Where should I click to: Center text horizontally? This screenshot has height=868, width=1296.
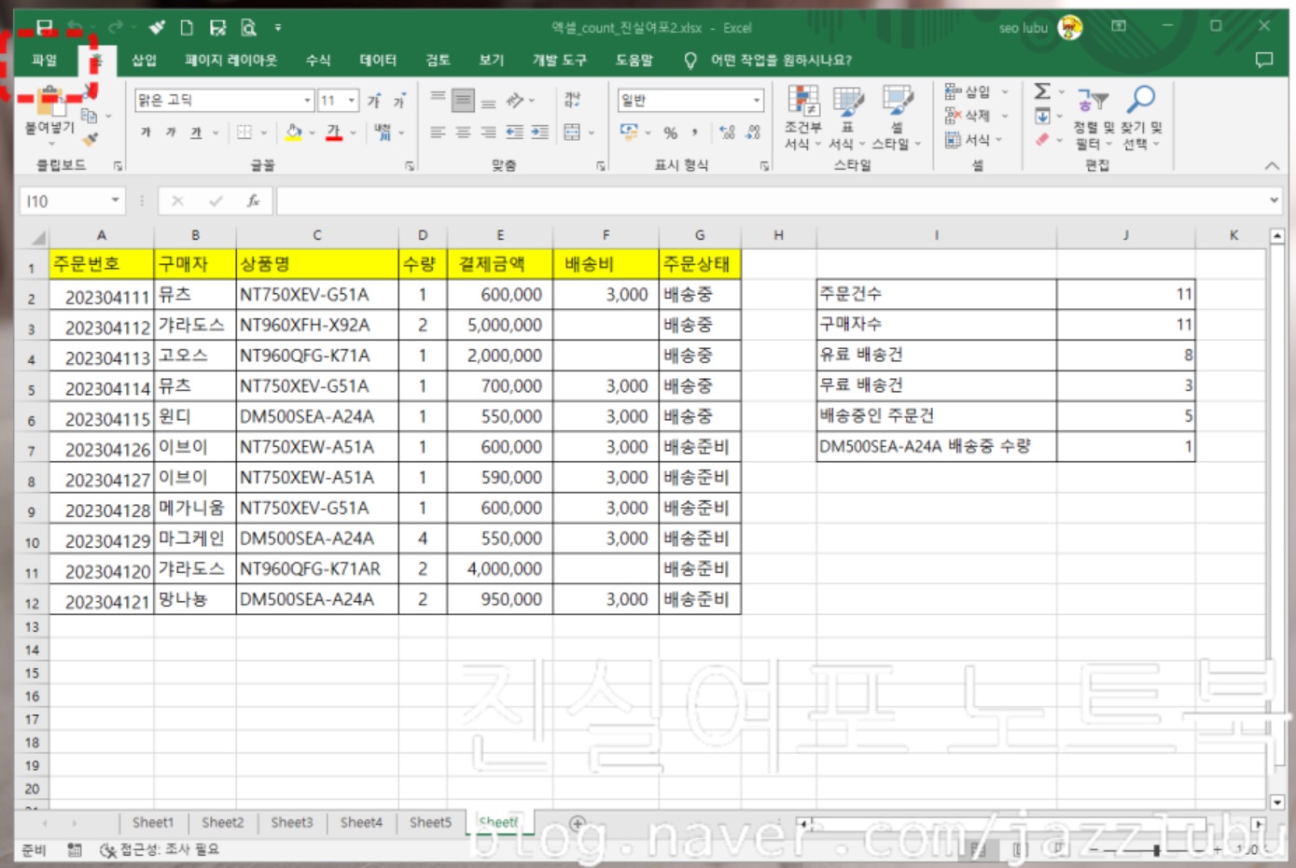[x=463, y=133]
